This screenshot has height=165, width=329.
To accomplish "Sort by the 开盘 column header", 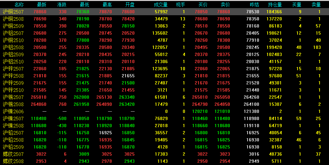I will tap(130, 5).
